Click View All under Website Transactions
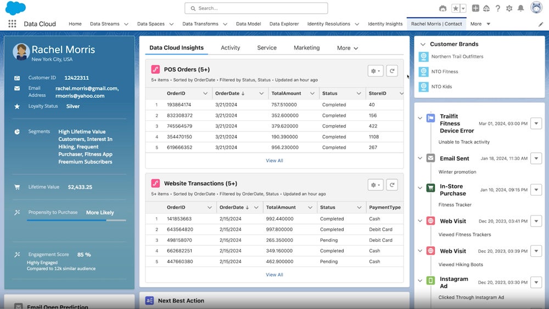549x309 pixels. click(x=274, y=274)
